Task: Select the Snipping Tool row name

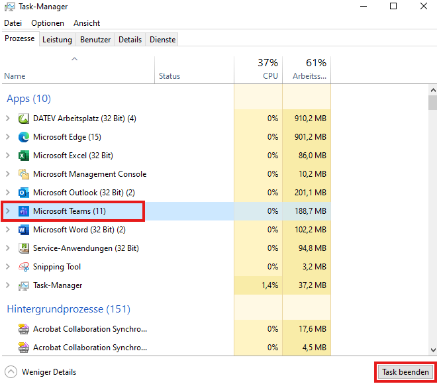Action: point(57,267)
